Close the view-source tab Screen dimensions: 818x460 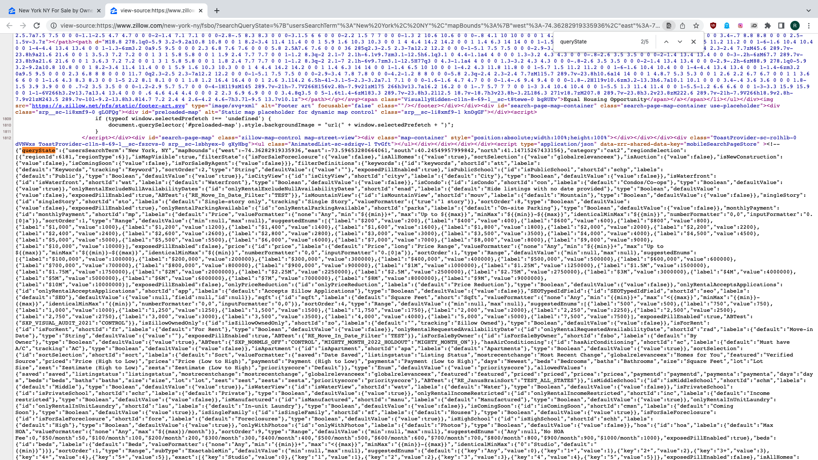tap(201, 11)
